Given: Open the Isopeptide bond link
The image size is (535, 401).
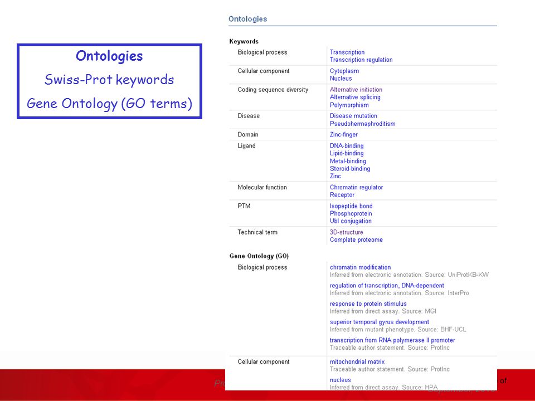Looking at the screenshot, I should click(351, 206).
